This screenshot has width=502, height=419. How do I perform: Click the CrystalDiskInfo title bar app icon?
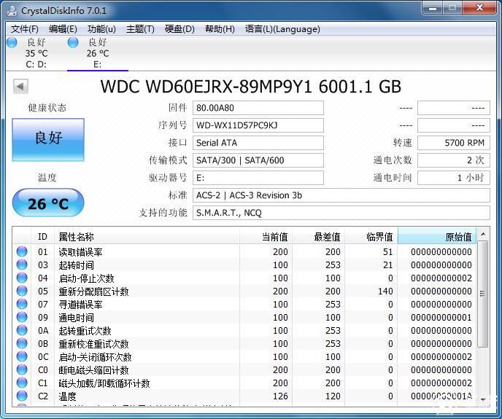(x=12, y=10)
